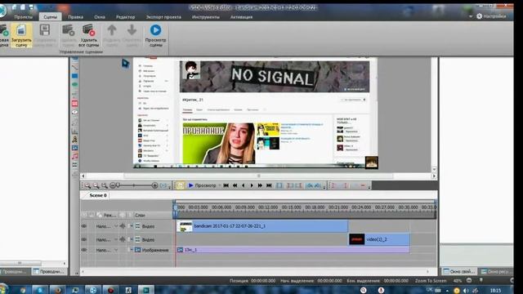Select the chart tool in the side toolbar

[x=74, y=131]
